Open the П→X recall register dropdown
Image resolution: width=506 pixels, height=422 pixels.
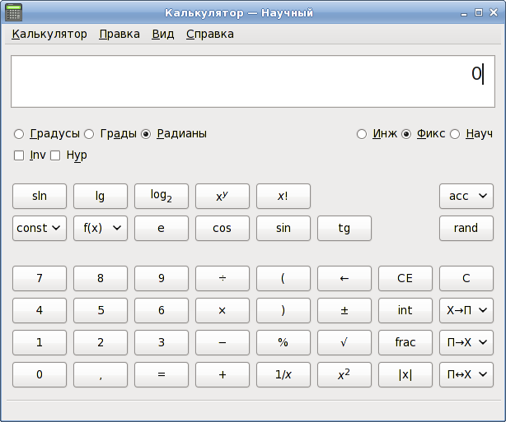pos(466,342)
